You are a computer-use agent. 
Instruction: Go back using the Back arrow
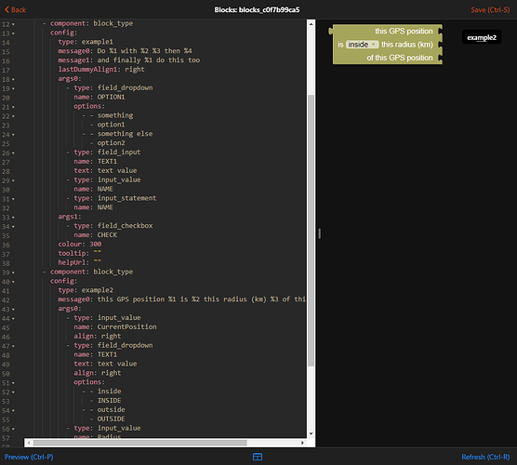(15, 10)
